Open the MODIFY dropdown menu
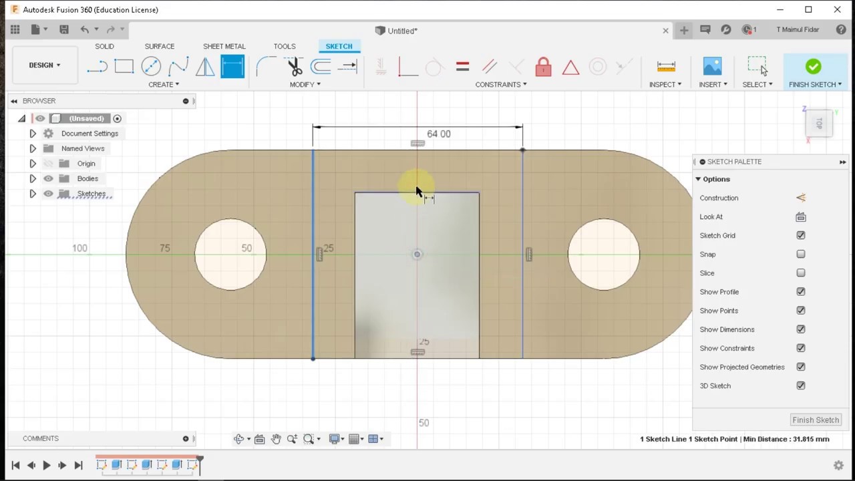855x481 pixels. click(x=305, y=84)
